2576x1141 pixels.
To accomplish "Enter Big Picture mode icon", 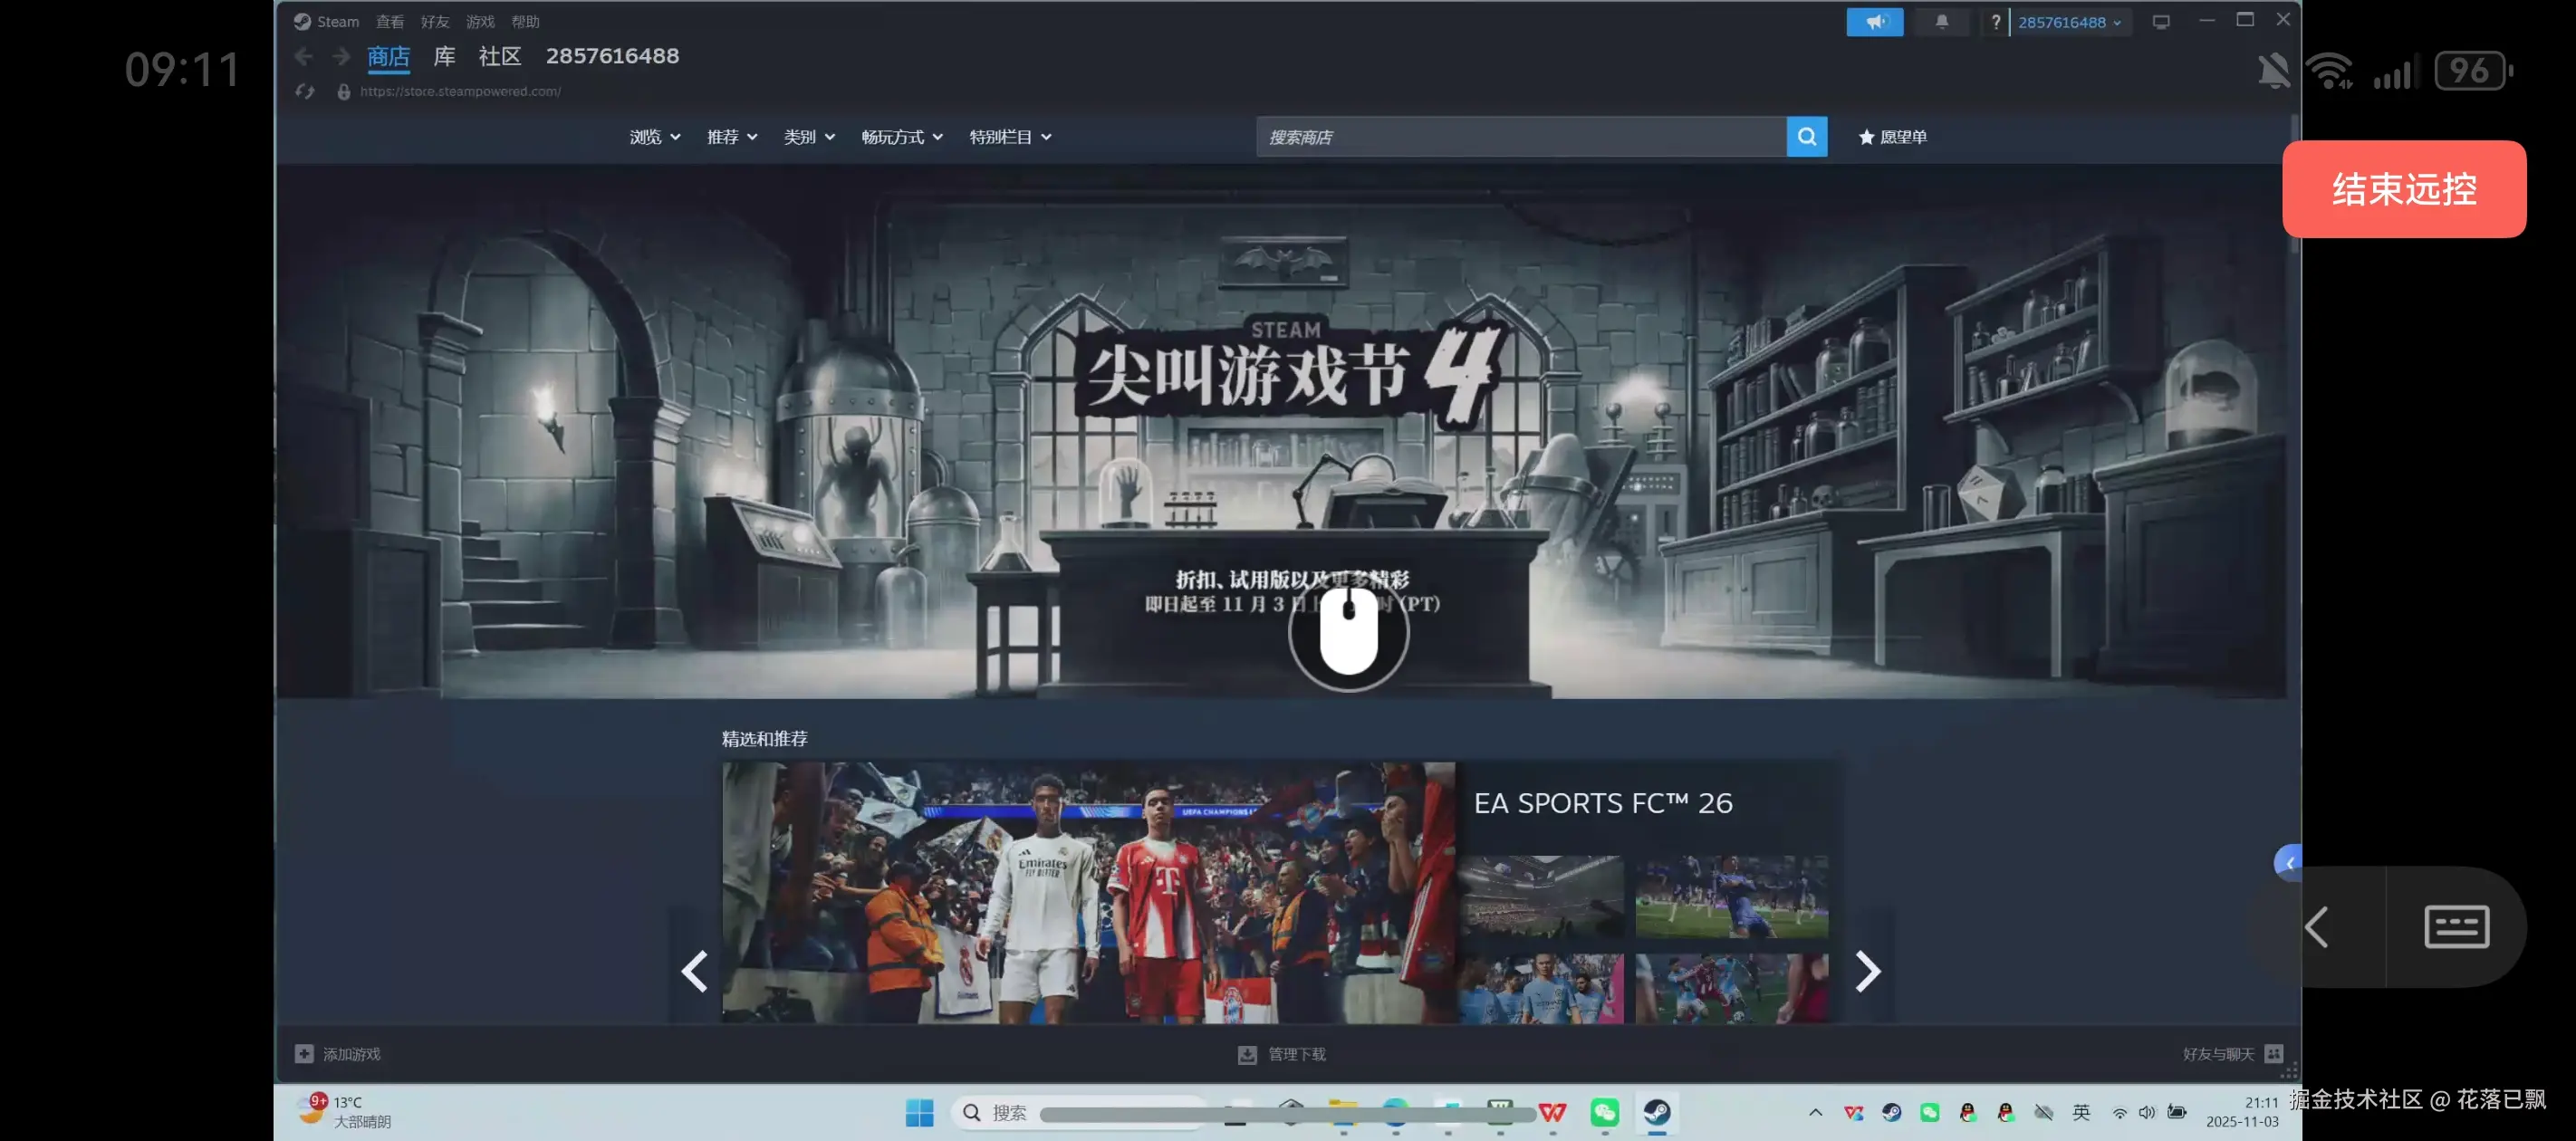I will point(2160,22).
